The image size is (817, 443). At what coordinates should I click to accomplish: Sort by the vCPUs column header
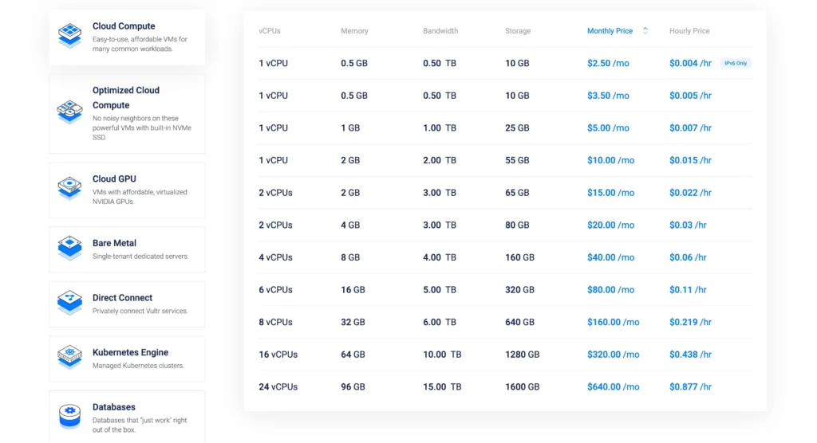pos(270,31)
